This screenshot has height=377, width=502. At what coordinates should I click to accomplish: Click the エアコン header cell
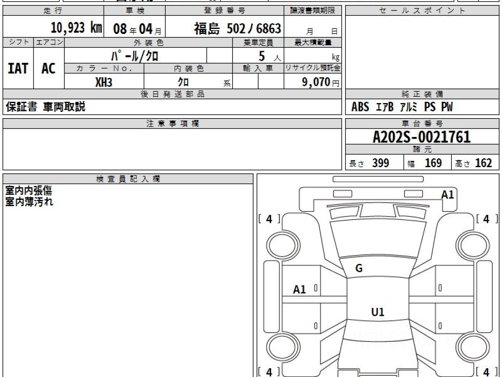pyautogui.click(x=49, y=42)
